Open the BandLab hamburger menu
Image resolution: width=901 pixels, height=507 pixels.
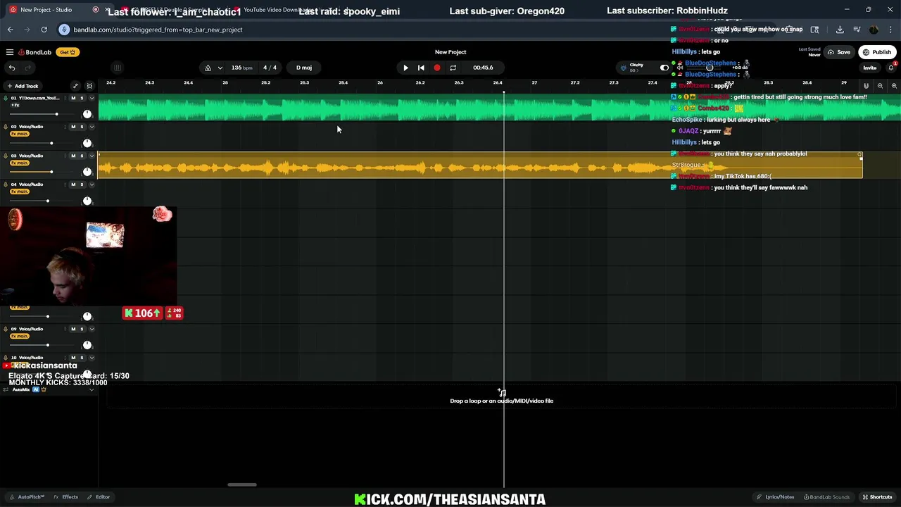point(10,52)
